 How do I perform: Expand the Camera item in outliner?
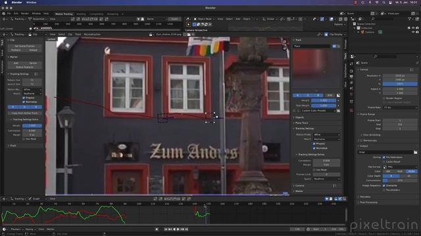click(359, 32)
